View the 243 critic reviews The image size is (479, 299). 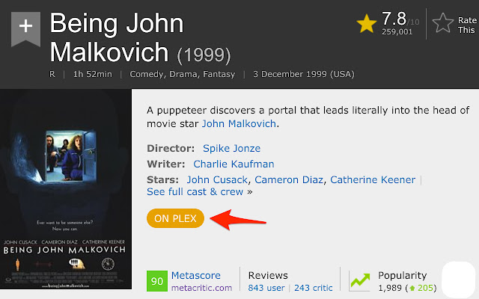(315, 288)
